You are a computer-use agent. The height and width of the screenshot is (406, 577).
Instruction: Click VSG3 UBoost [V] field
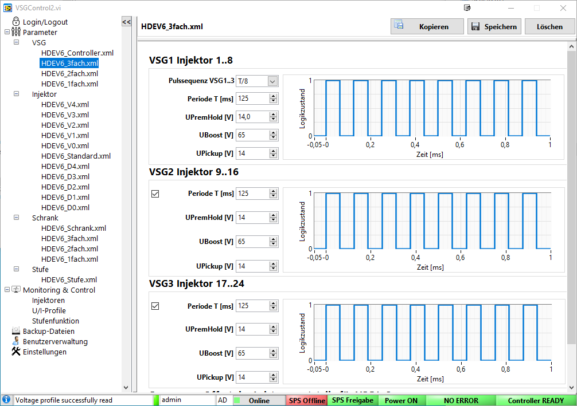coord(252,353)
